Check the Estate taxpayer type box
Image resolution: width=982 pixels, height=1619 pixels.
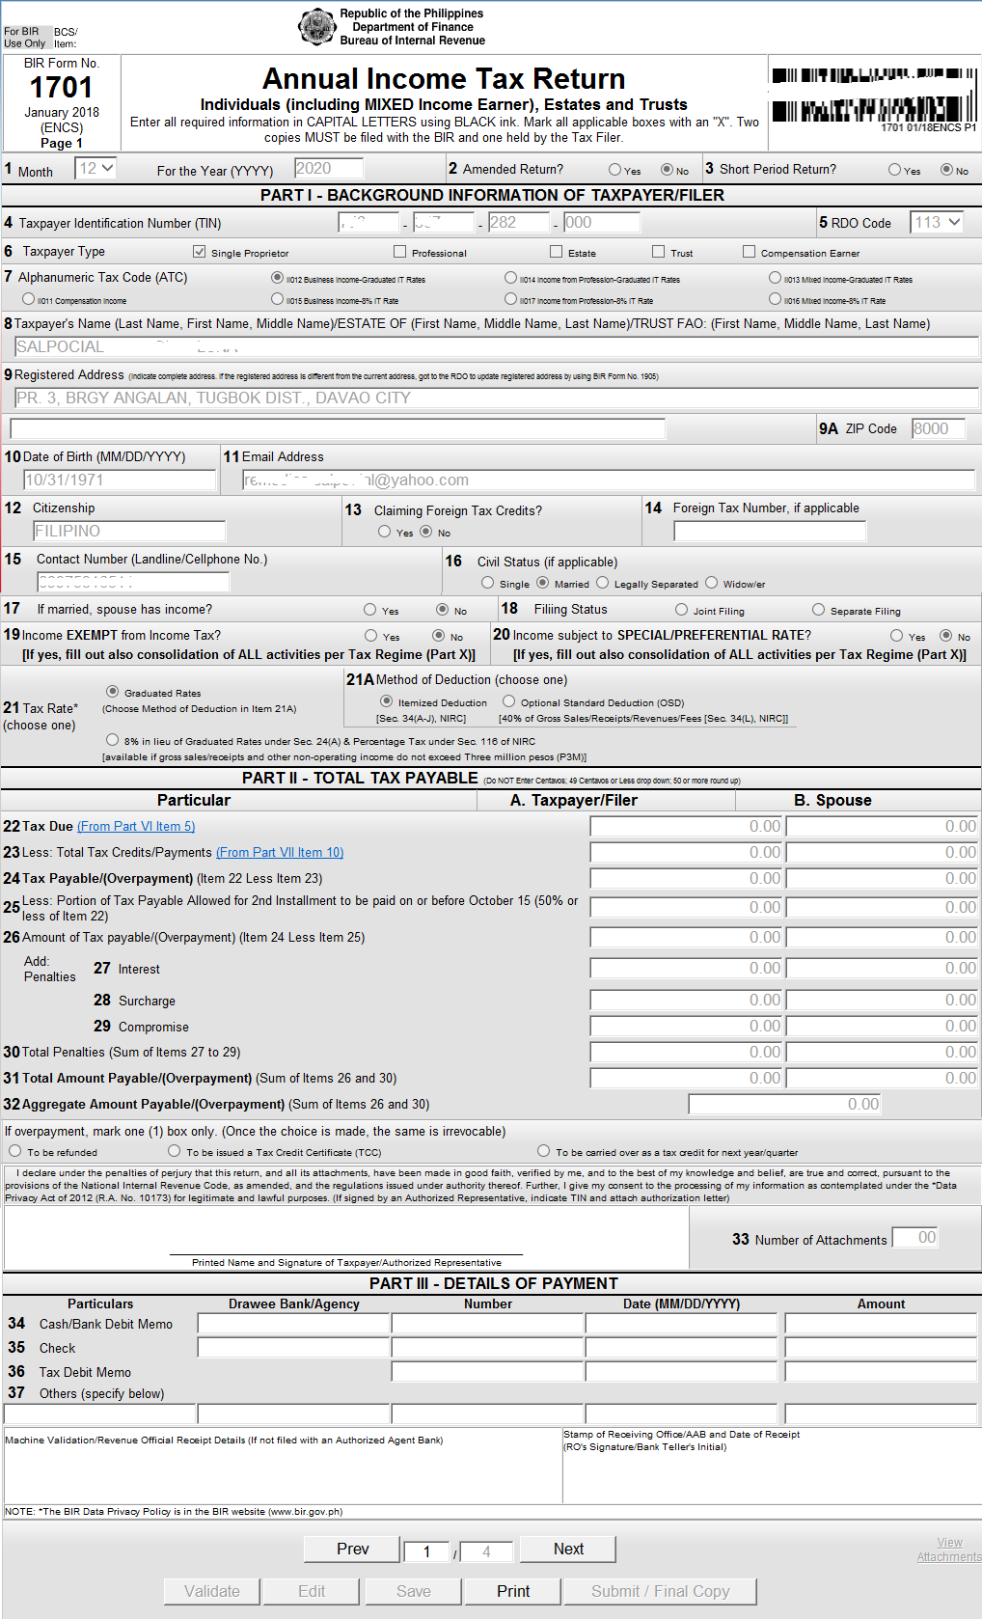(556, 252)
